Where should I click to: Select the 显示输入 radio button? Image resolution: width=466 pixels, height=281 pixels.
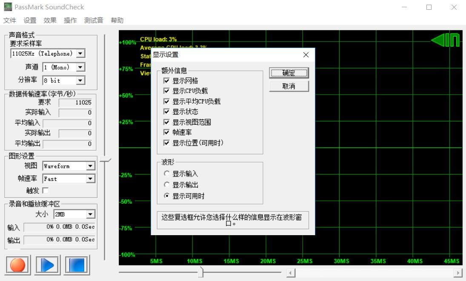167,174
